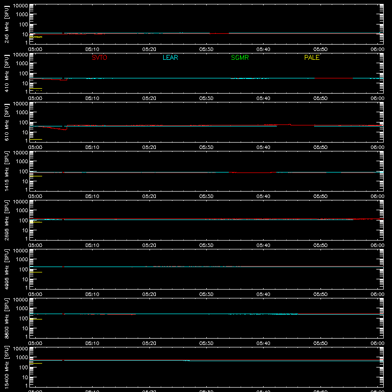Click 05:10 tick label under 1415 MHz panel
This screenshot has width=392, height=392.
[x=92, y=196]
